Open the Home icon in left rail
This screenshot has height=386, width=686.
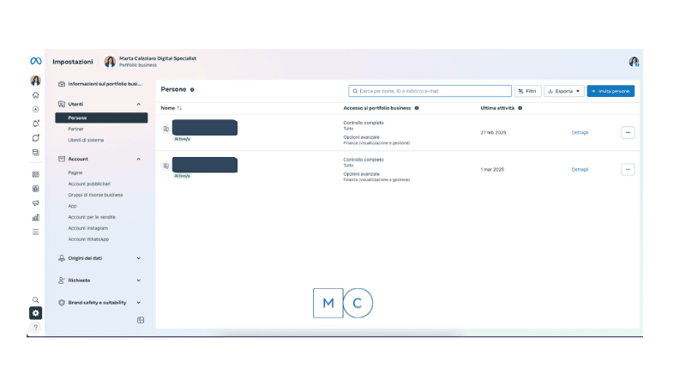(x=35, y=95)
